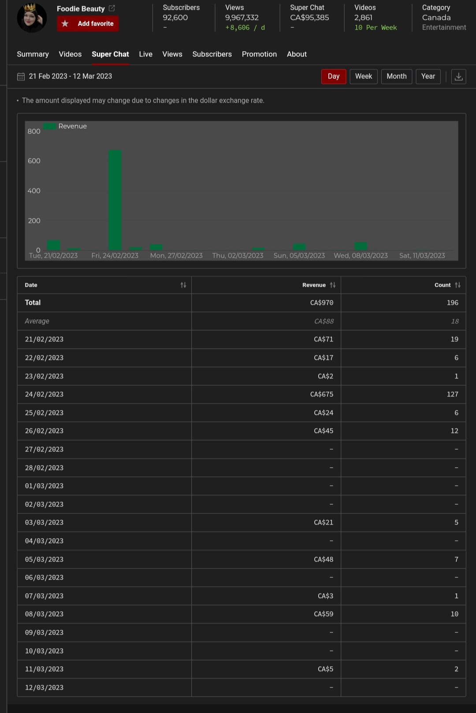Image resolution: width=476 pixels, height=713 pixels.
Task: Click the 08/03/2023 revenue bar in chart
Action: [361, 246]
